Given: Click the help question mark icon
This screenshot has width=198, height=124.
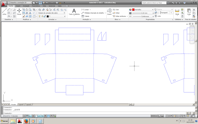Looking at the screenshot, I should [x=185, y=3].
